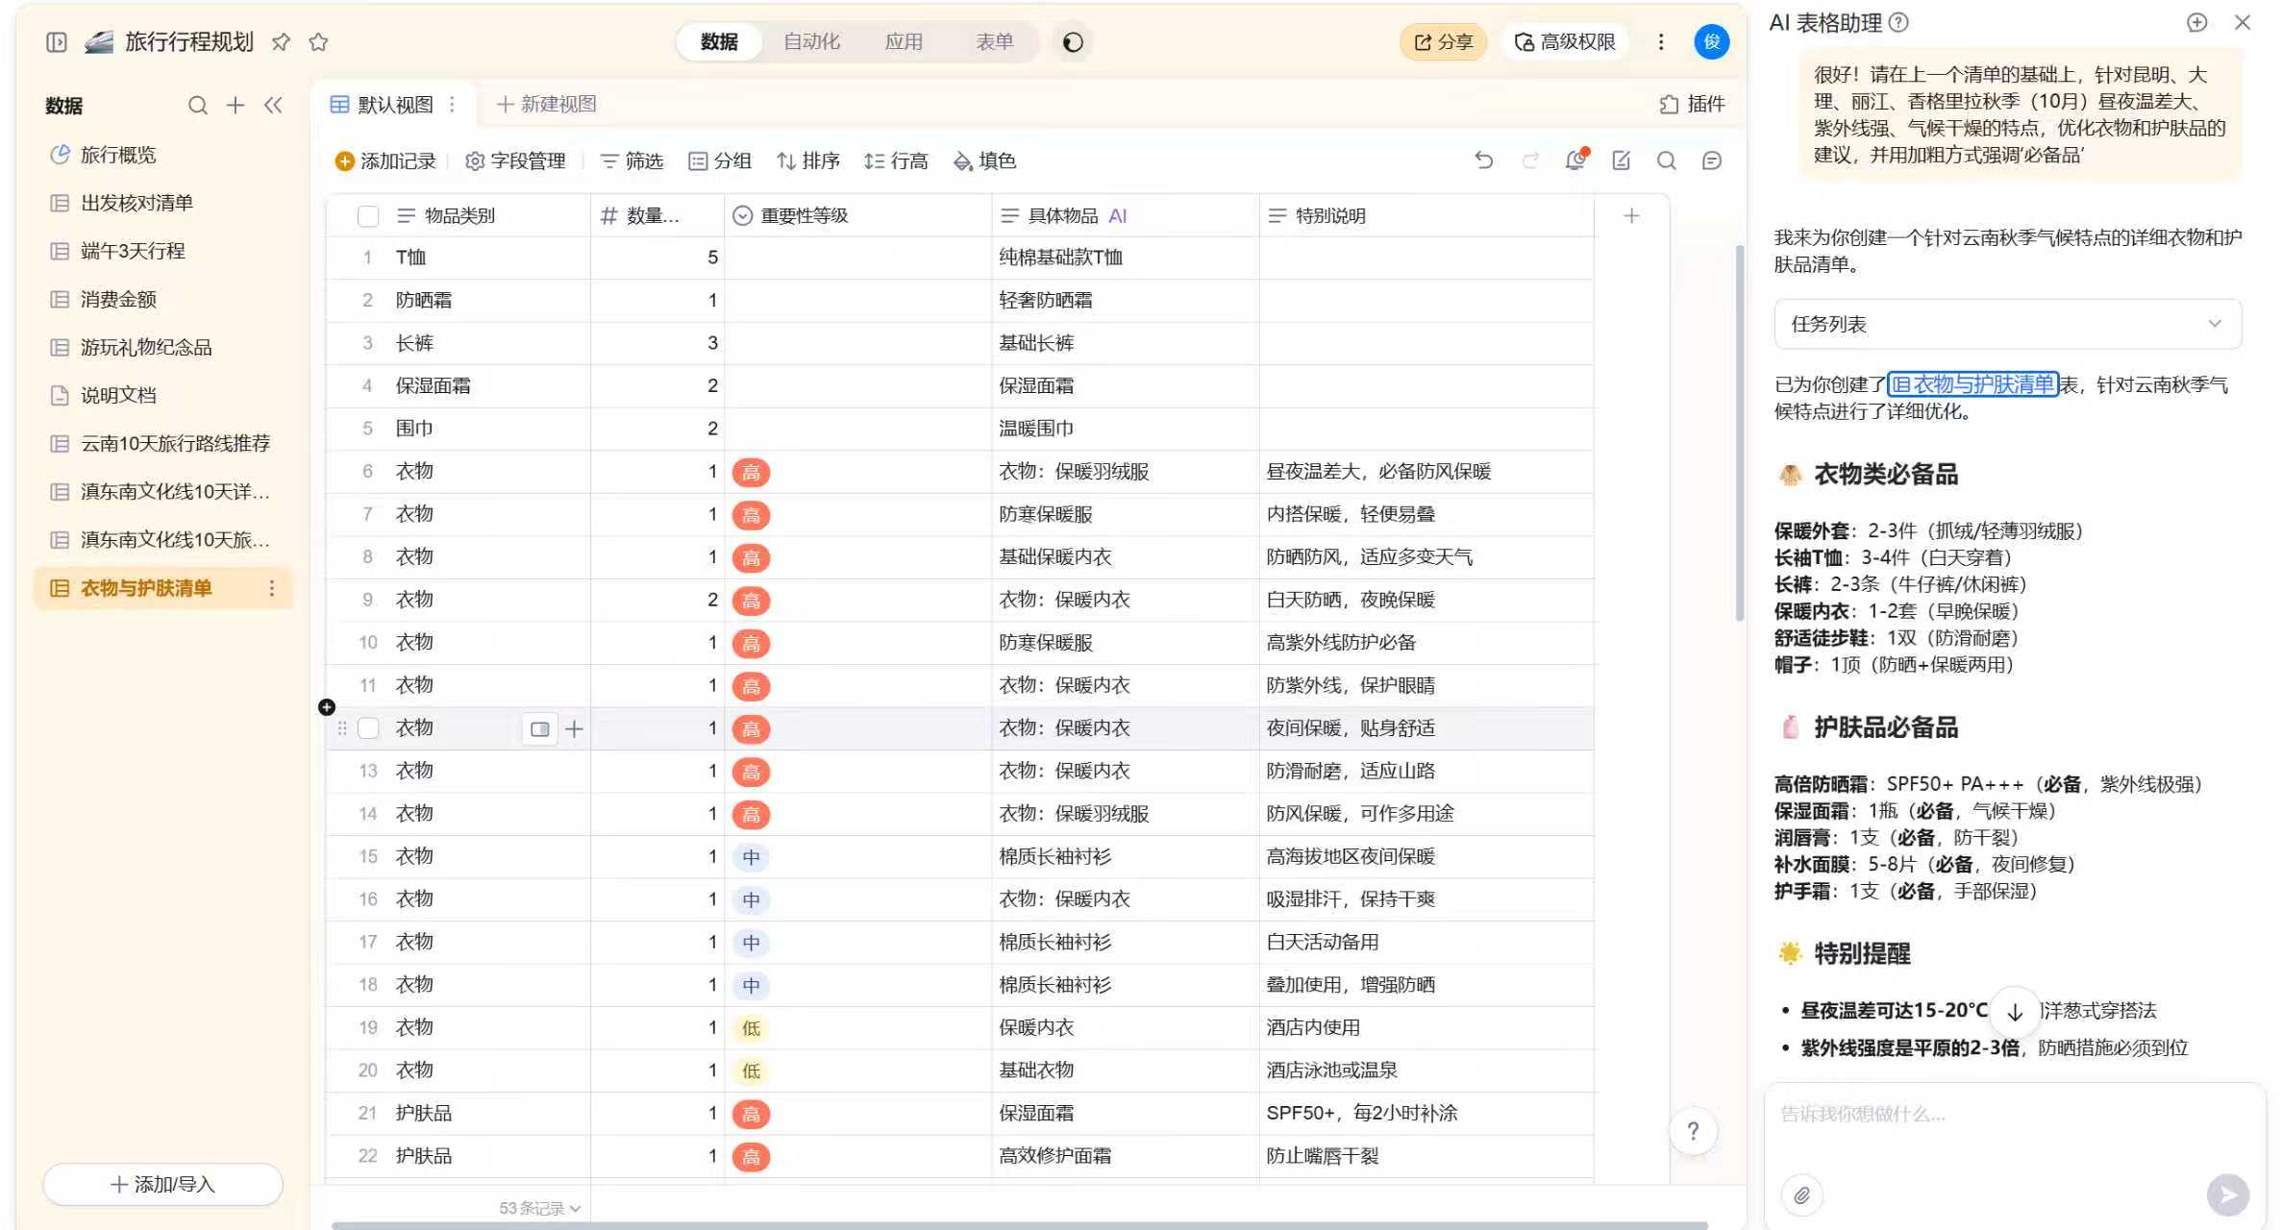Switch to the 自动化 tab
The height and width of the screenshot is (1230, 2281).
812,41
